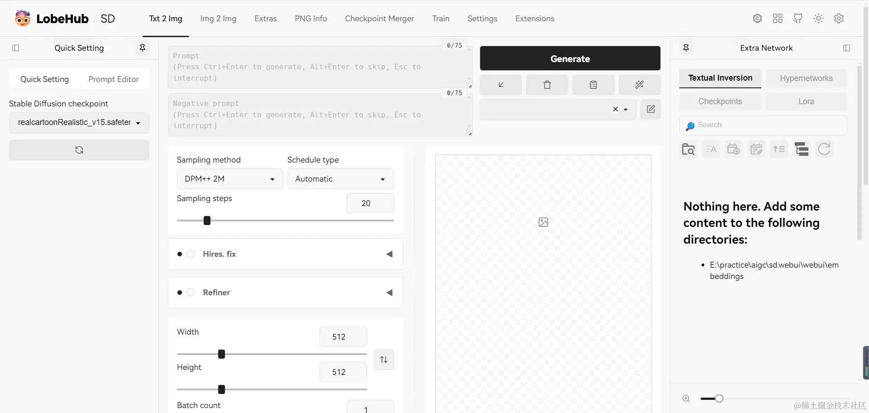This screenshot has height=413, width=869.
Task: Click the clipboard apply-styles button
Action: tap(593, 85)
